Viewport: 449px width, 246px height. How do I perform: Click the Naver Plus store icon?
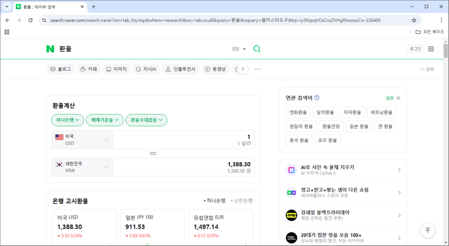click(x=291, y=193)
